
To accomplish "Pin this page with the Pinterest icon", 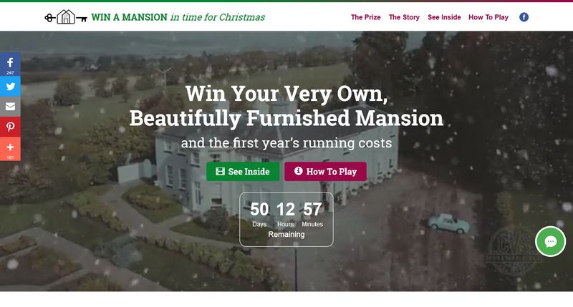I will pos(10,127).
